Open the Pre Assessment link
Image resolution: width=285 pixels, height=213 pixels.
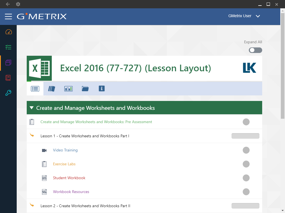96,122
